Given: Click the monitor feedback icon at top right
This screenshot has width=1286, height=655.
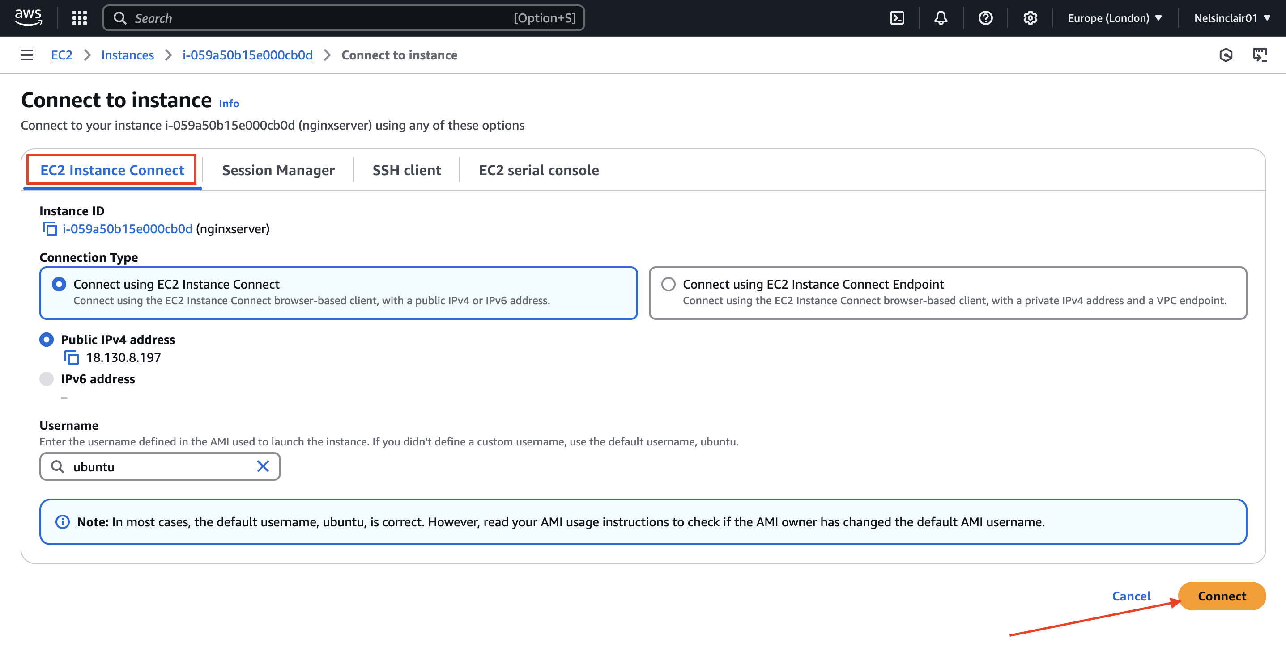Looking at the screenshot, I should (1260, 55).
